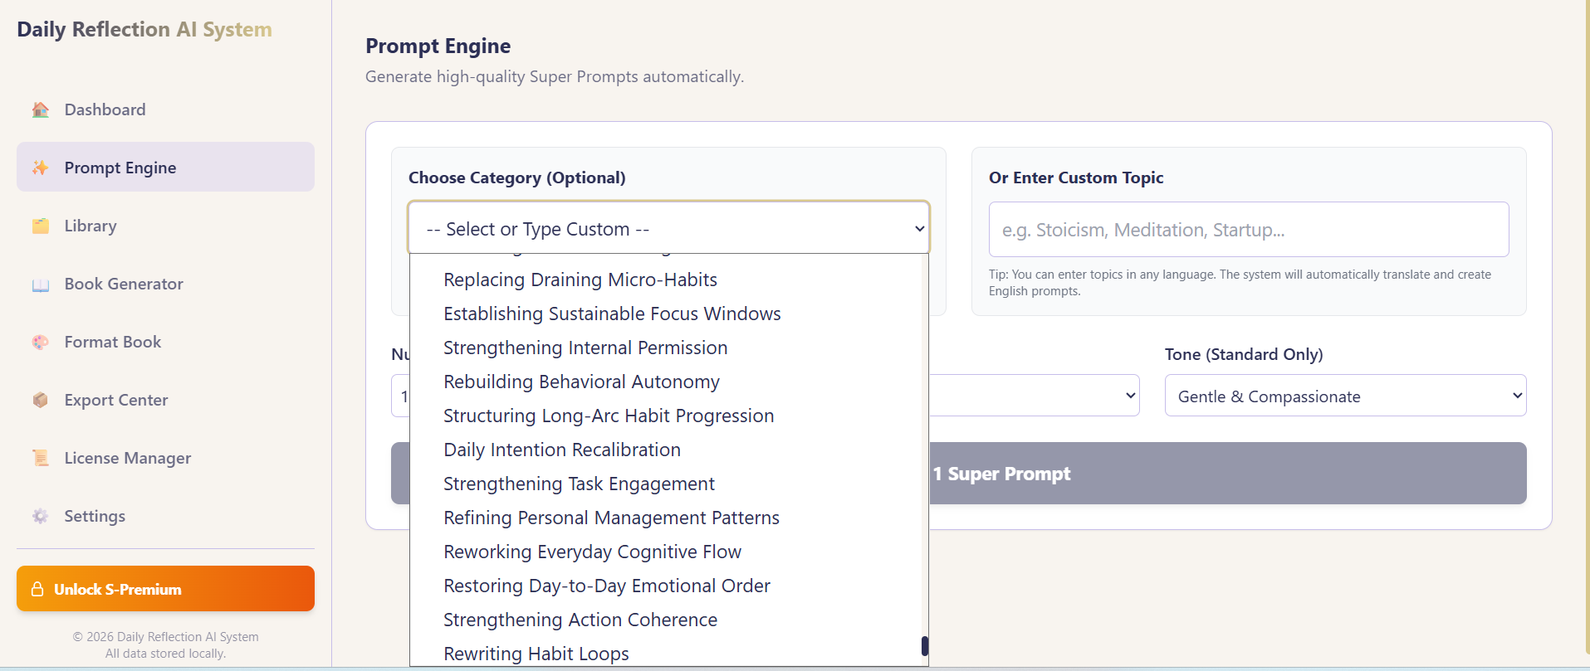Collapse the Choose Category dropdown
1590x671 pixels.
tap(668, 228)
